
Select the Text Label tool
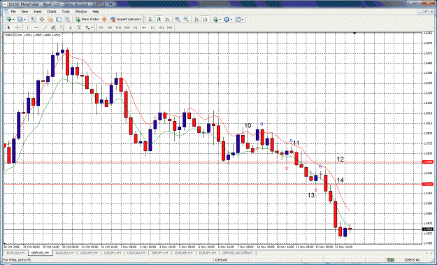79,27
